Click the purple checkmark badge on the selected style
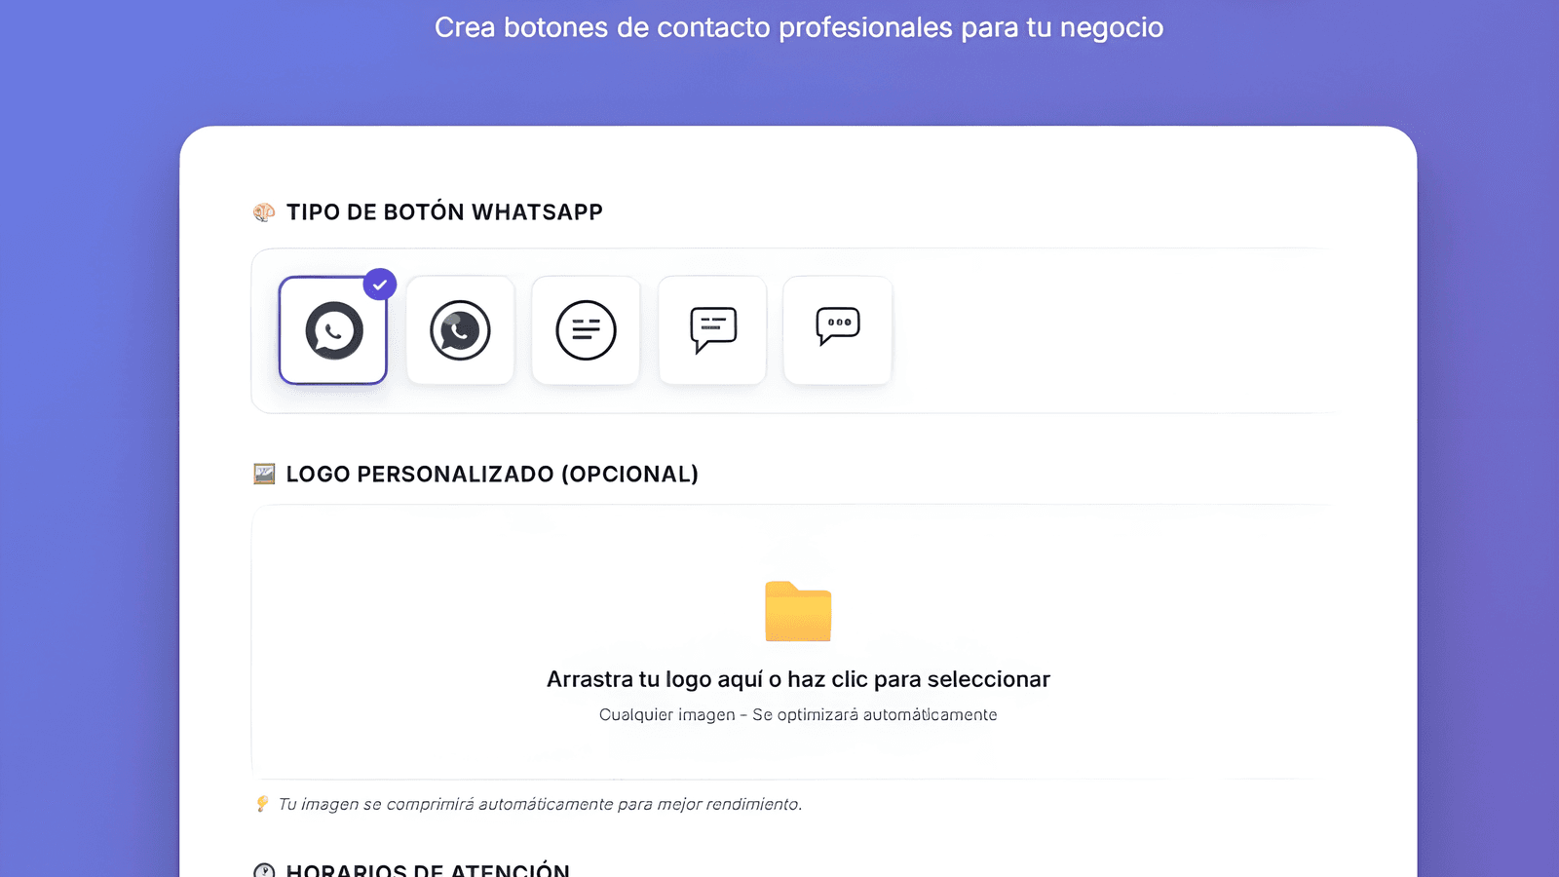The width and height of the screenshot is (1559, 877). pyautogui.click(x=380, y=285)
